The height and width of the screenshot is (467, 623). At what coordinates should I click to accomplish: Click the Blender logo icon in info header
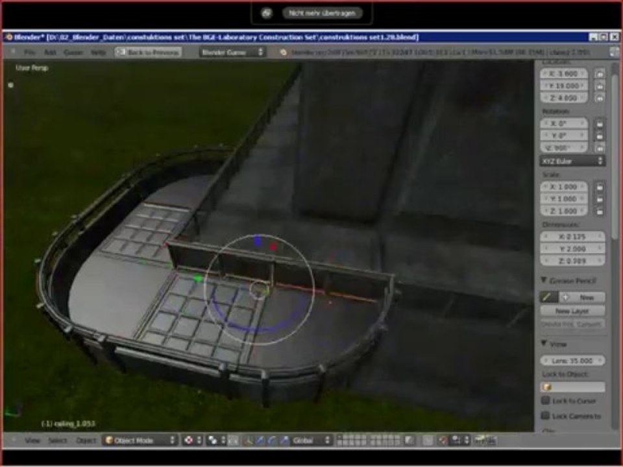[x=284, y=53]
